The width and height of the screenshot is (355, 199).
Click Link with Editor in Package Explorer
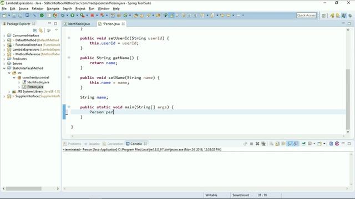click(40, 30)
